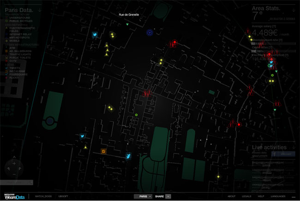Viewport: 300px width, 201px height.
Task: Zoom in with the plus control
Action: point(14,163)
